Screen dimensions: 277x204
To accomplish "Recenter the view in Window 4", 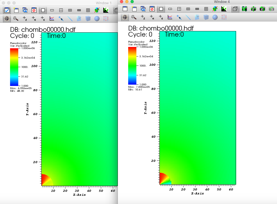I will coord(253,9).
